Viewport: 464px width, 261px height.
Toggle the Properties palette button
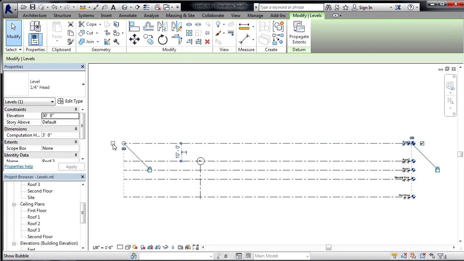point(35,39)
